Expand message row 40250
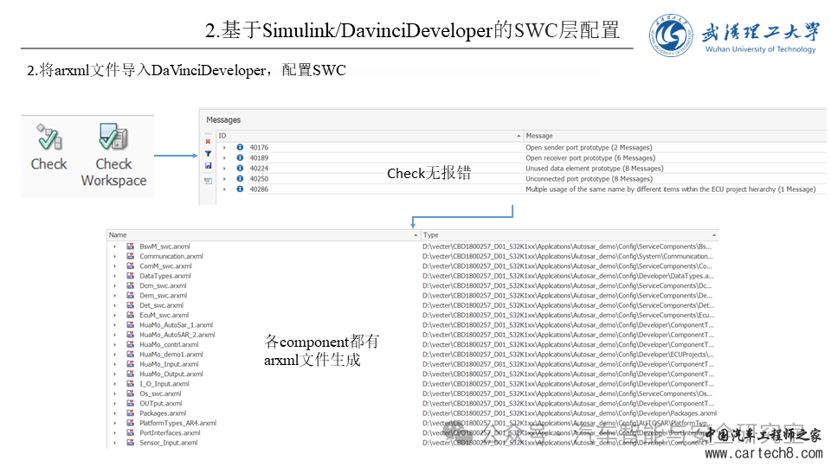The image size is (831, 467). pyautogui.click(x=224, y=179)
